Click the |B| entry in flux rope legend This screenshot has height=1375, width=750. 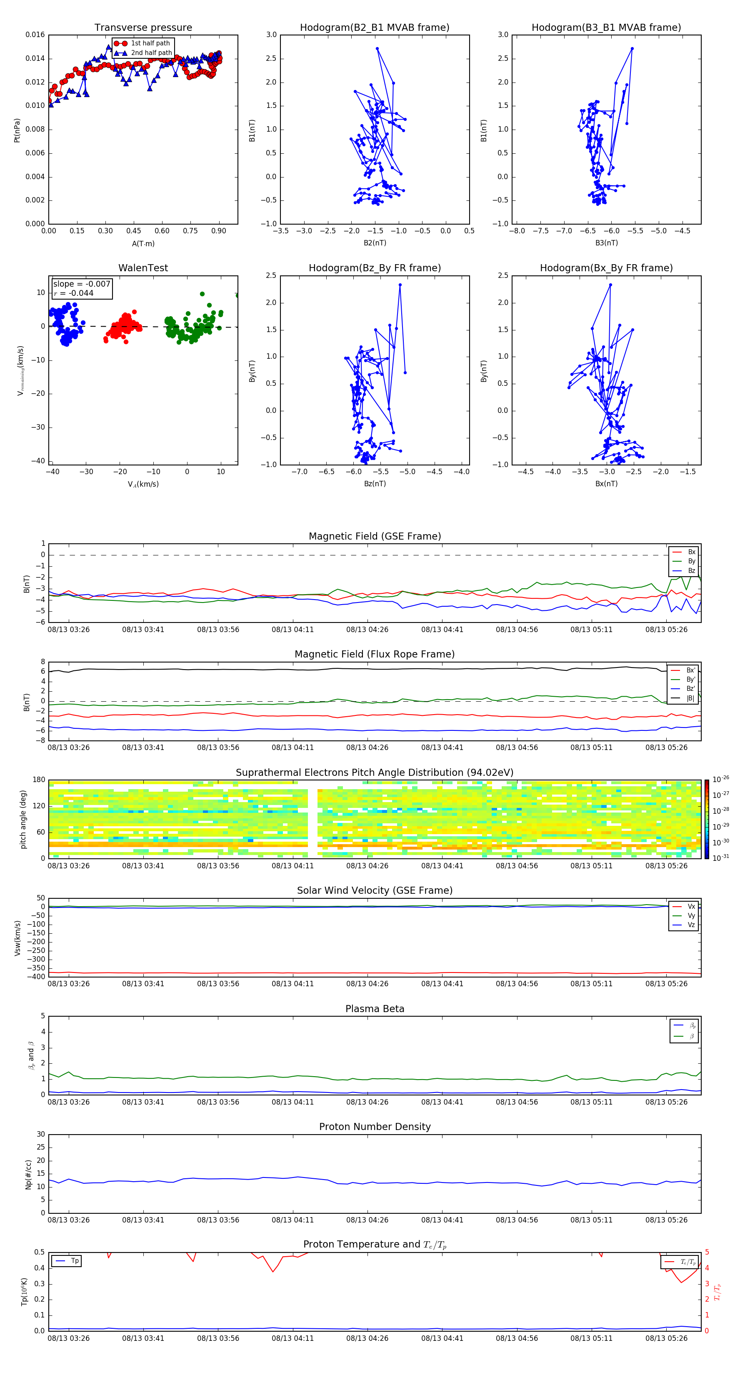pos(683,698)
